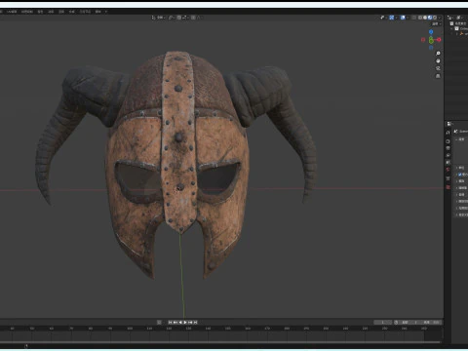Click the negative Z axis circle on the gizmo
The height and width of the screenshot is (351, 468).
click(x=431, y=48)
